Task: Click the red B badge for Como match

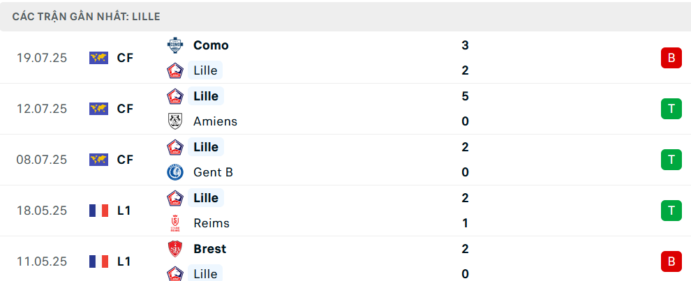Action: click(x=671, y=58)
